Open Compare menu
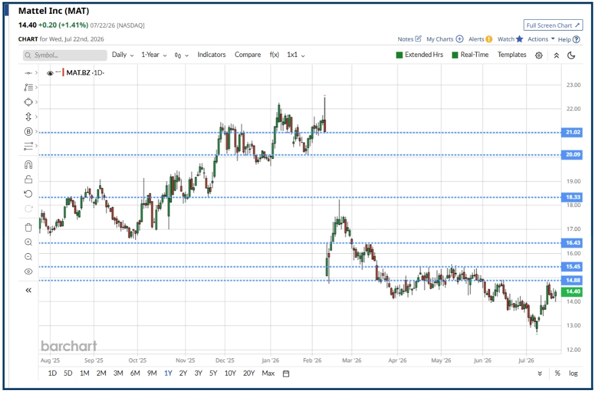 click(x=247, y=55)
